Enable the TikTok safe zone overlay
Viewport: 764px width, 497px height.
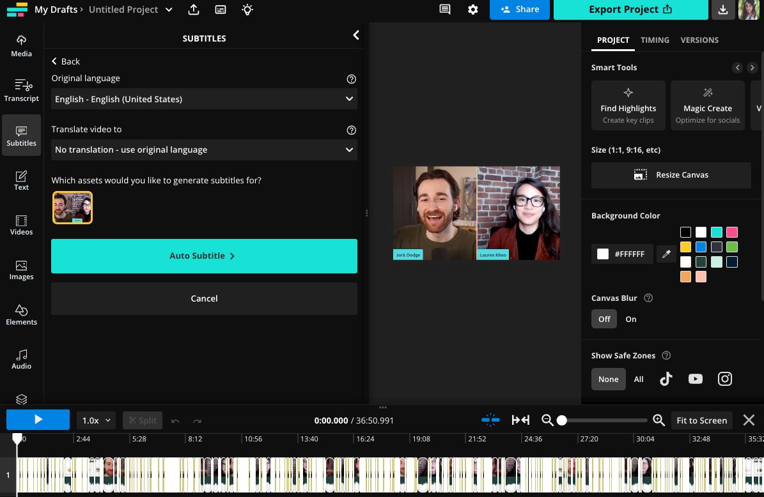point(666,379)
